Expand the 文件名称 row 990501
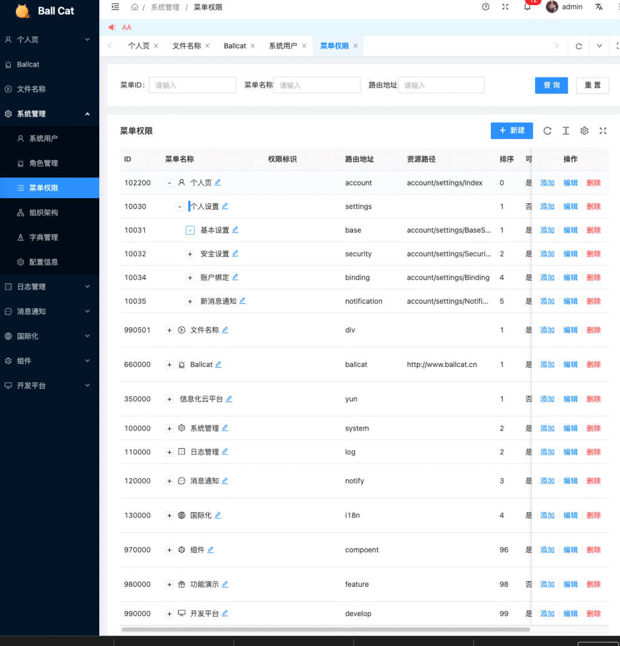 [169, 330]
